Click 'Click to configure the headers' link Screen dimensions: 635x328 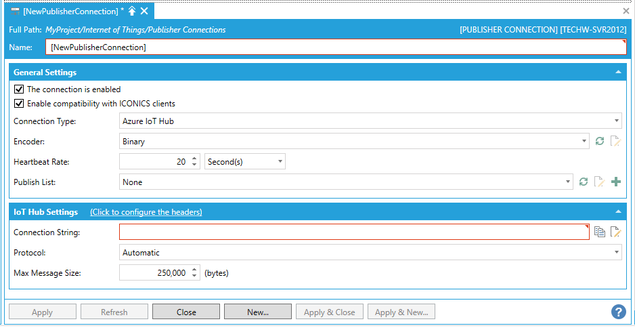pyautogui.click(x=146, y=212)
